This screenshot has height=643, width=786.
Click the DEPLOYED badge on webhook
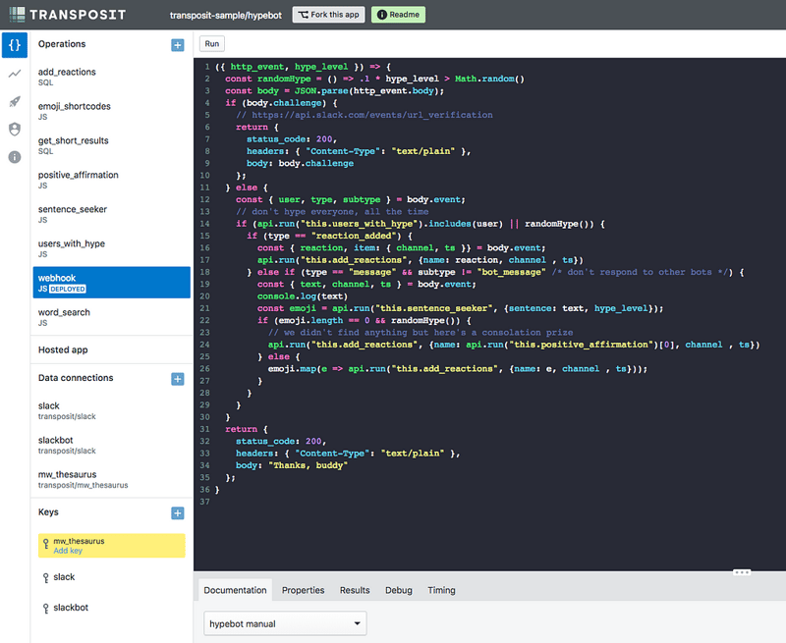pos(68,289)
